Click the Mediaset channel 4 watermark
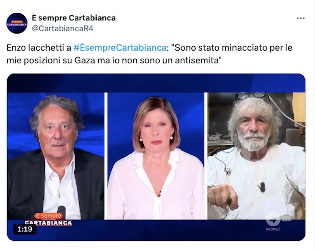The width and height of the screenshot is (315, 251). point(273,221)
